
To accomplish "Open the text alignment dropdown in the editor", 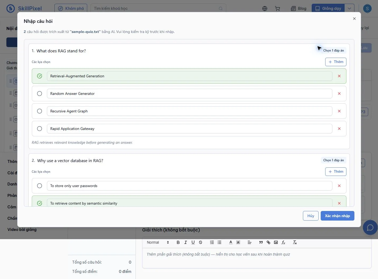I will pos(250,242).
